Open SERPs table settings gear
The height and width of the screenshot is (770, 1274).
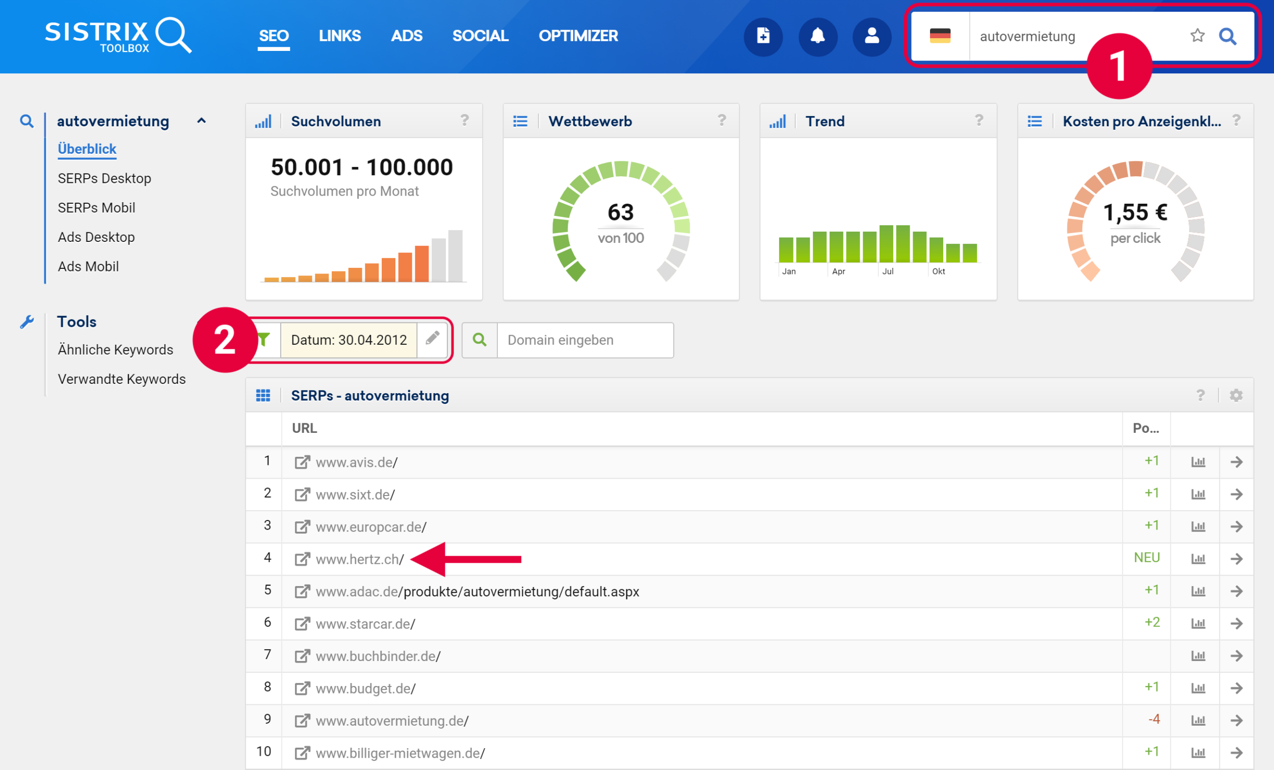tap(1236, 395)
